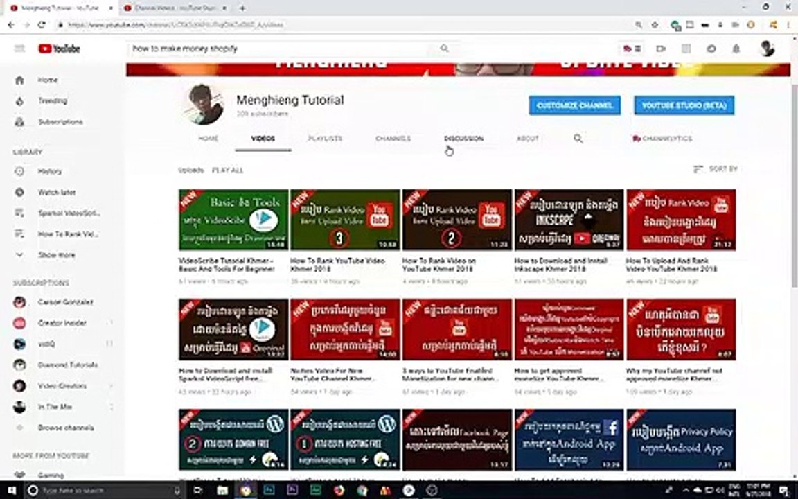
Task: Open the Channelytics tab
Action: tap(662, 139)
